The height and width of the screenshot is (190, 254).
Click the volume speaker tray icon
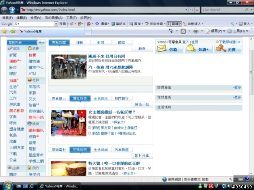click(229, 186)
